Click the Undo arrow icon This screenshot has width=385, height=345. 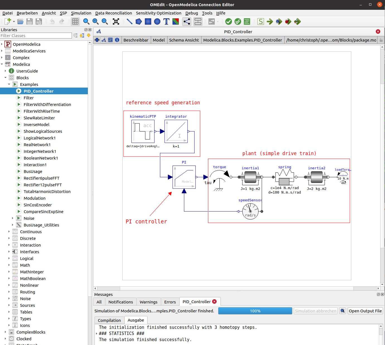point(52,21)
